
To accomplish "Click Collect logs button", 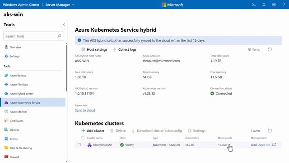I will (x=125, y=49).
